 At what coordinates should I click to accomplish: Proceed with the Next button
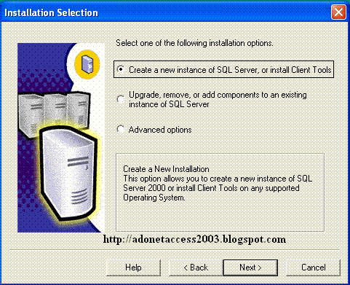click(250, 268)
